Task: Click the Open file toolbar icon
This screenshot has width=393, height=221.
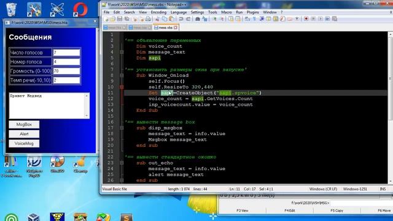Action: 112,19
